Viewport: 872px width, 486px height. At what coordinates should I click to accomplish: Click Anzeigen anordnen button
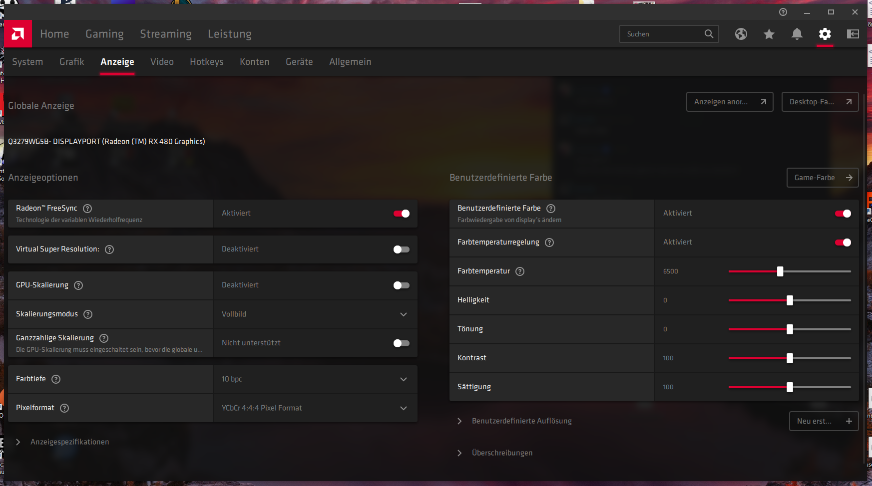point(730,102)
